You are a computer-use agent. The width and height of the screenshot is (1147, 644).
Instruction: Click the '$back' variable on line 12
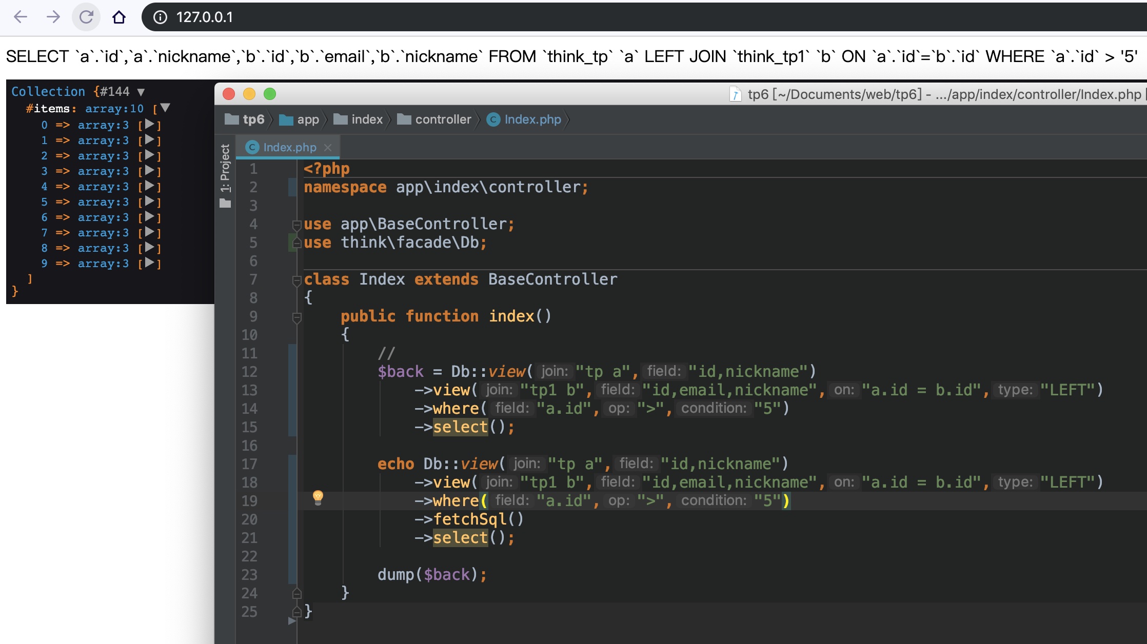(401, 372)
